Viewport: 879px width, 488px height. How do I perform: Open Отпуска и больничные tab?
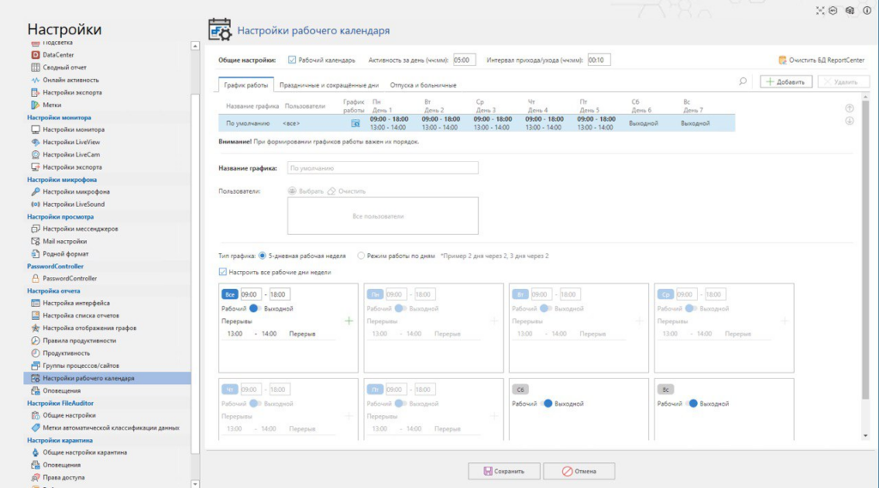(422, 85)
